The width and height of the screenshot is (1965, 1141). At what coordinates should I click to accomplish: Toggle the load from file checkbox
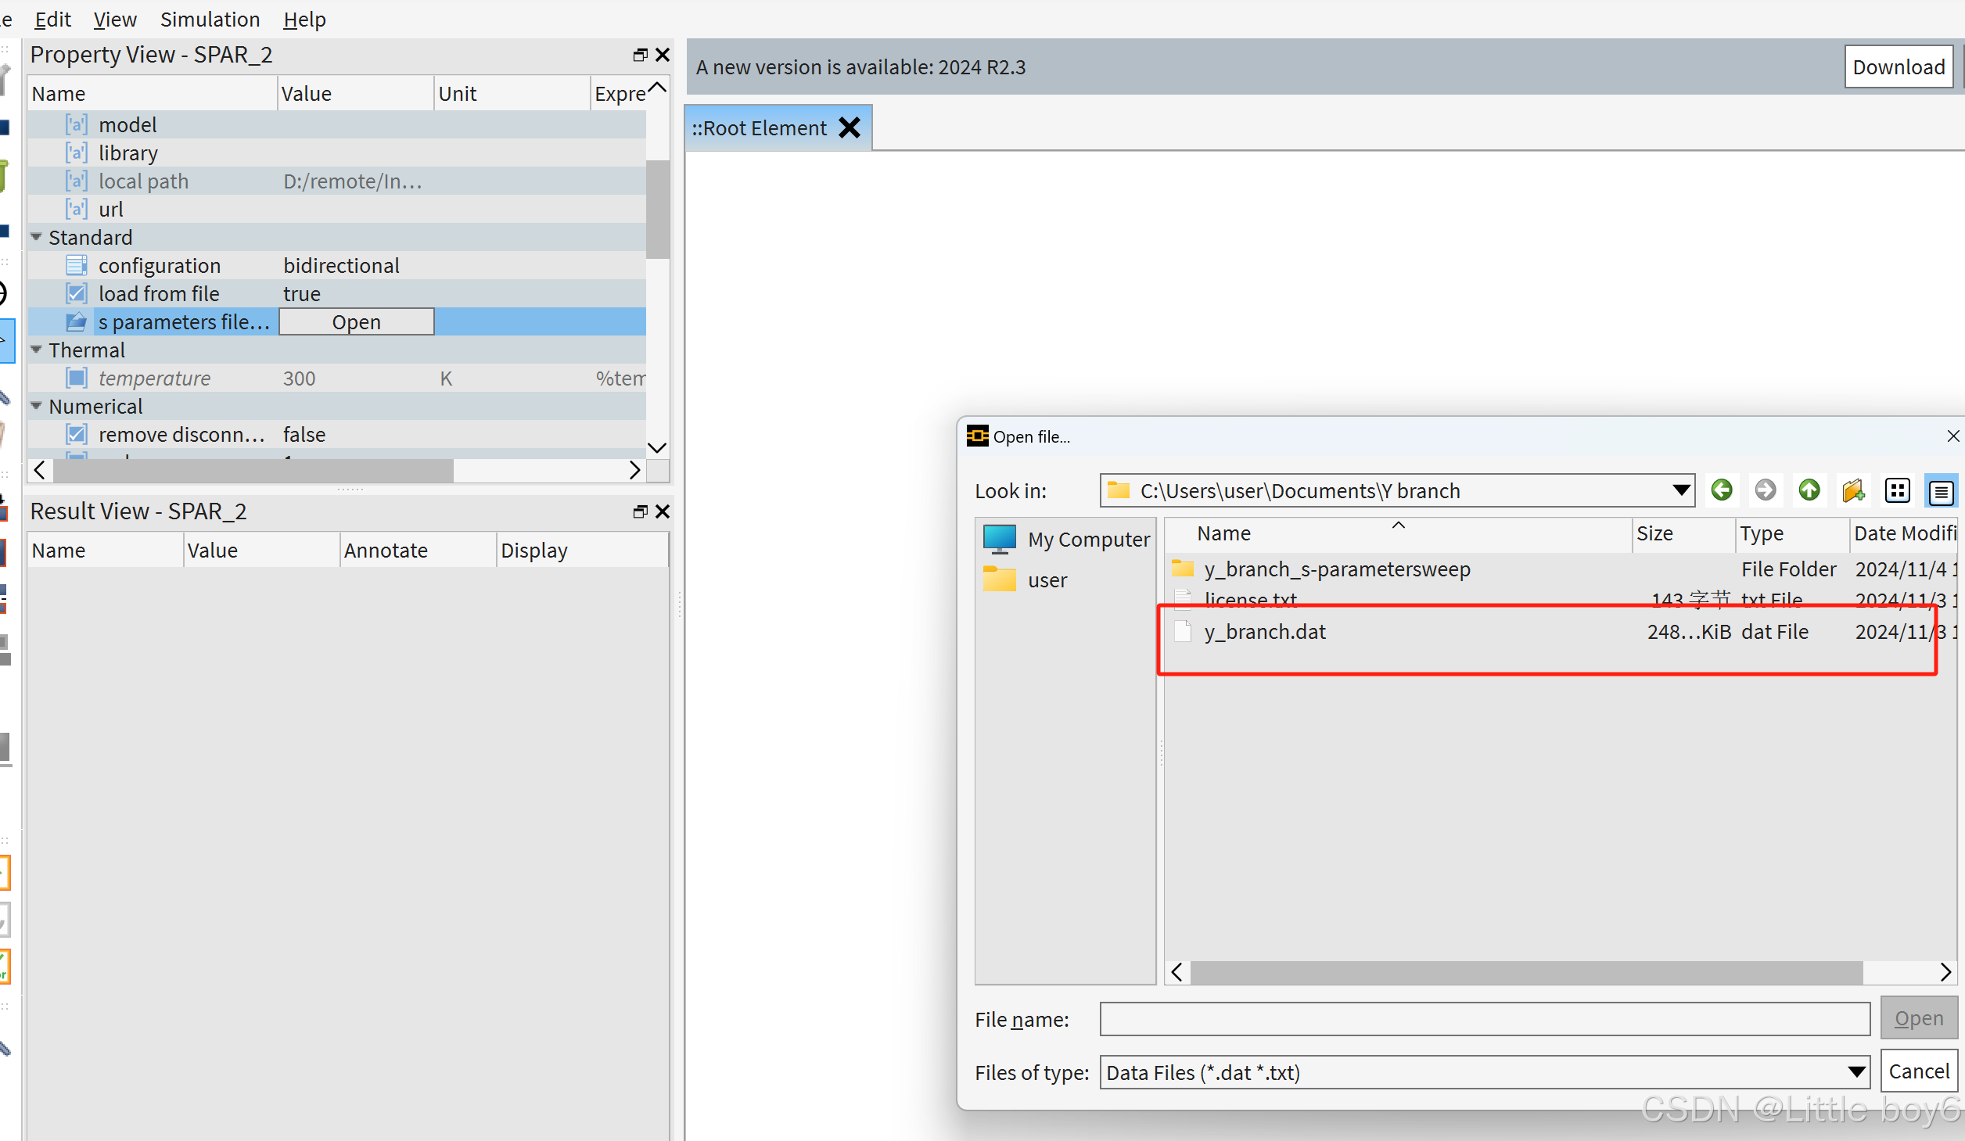(77, 293)
